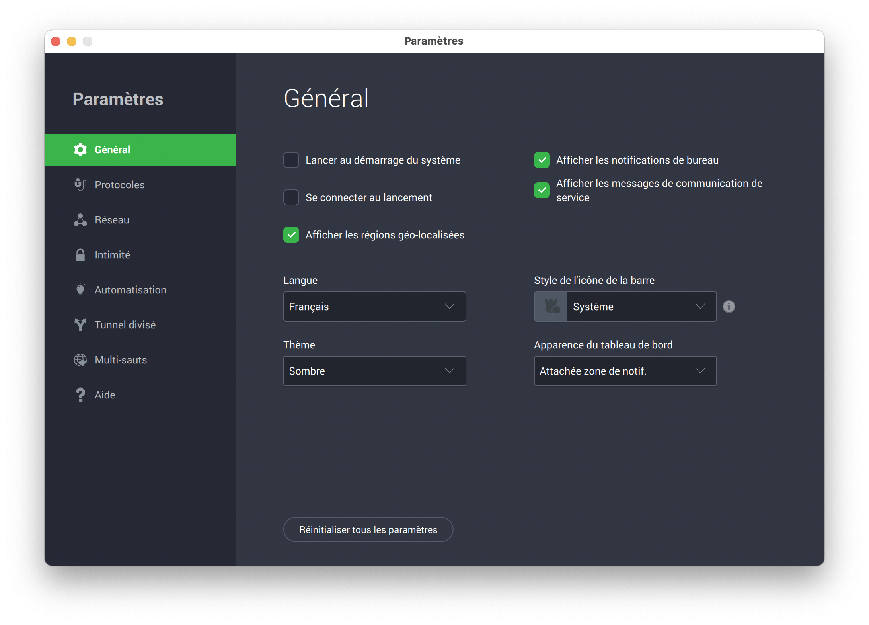Open the Tunnel divisé section

coord(140,325)
